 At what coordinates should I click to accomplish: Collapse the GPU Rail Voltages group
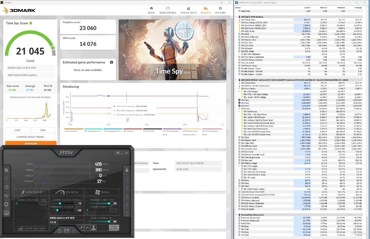[x=239, y=91]
